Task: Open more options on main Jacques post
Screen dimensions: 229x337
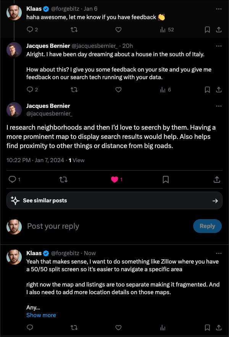Action: [219, 106]
